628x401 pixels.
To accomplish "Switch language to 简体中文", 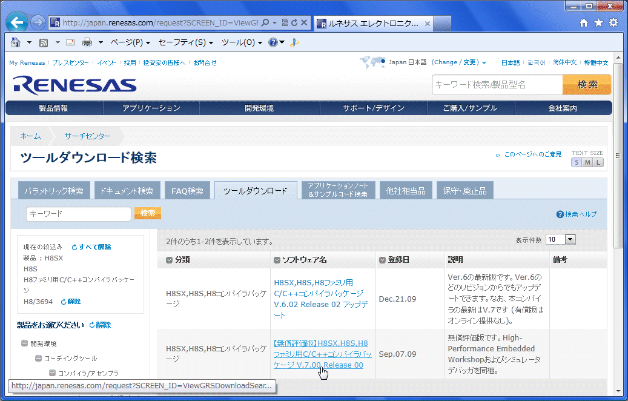I will (x=565, y=62).
